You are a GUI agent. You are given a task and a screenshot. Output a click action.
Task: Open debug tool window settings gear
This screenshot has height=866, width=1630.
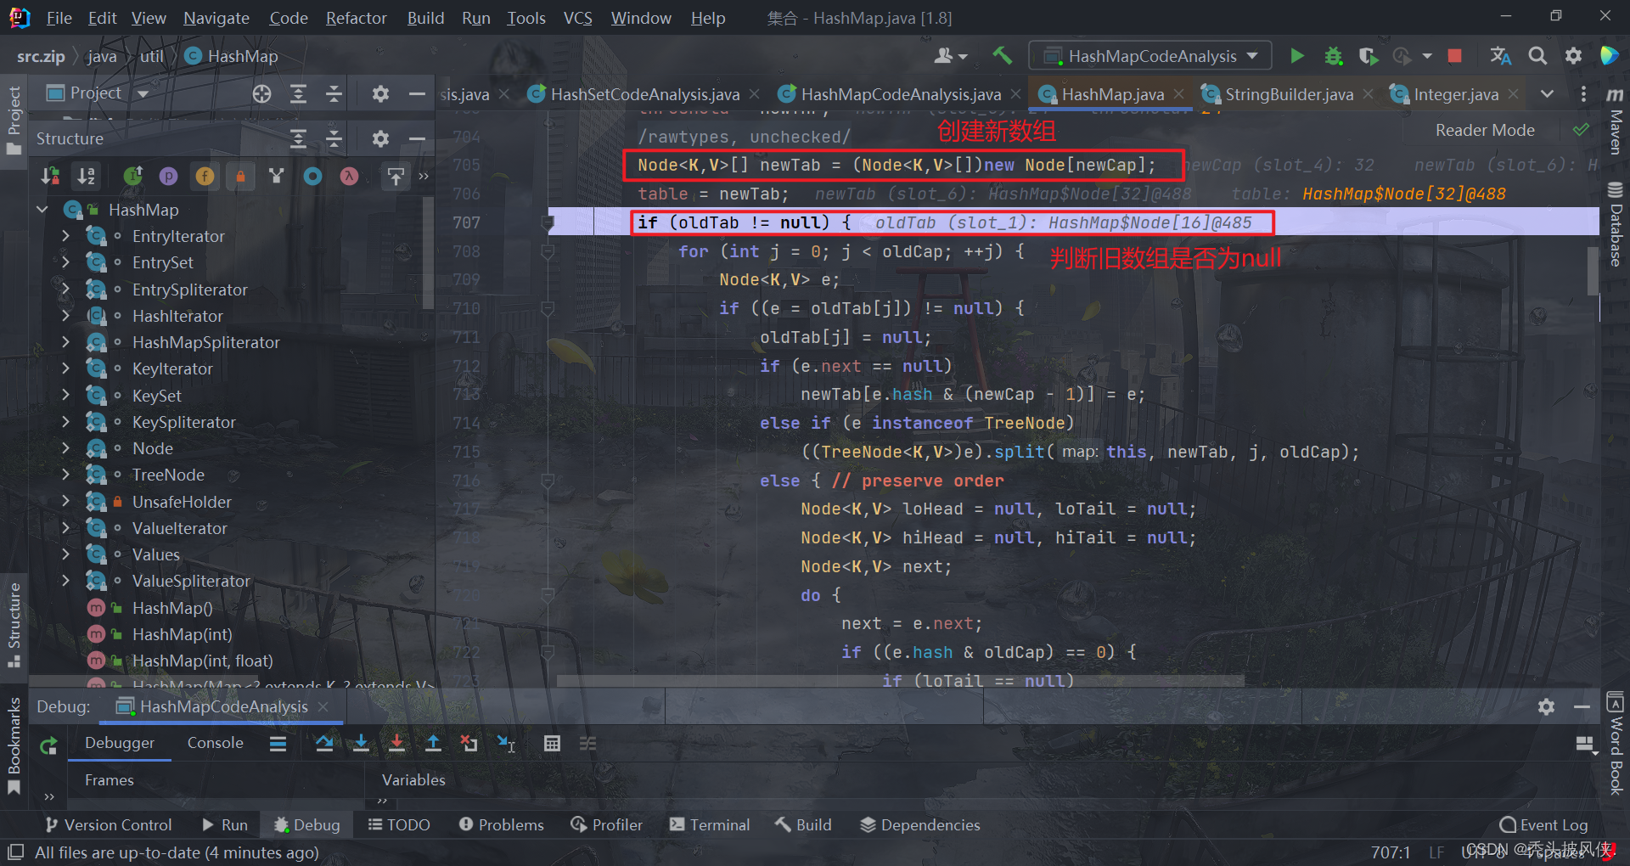(1546, 706)
